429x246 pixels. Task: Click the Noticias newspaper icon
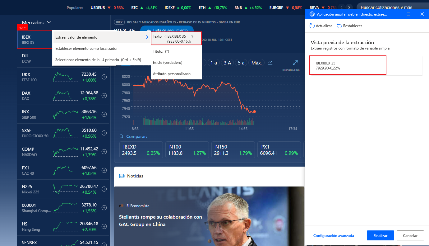pyautogui.click(x=122, y=176)
